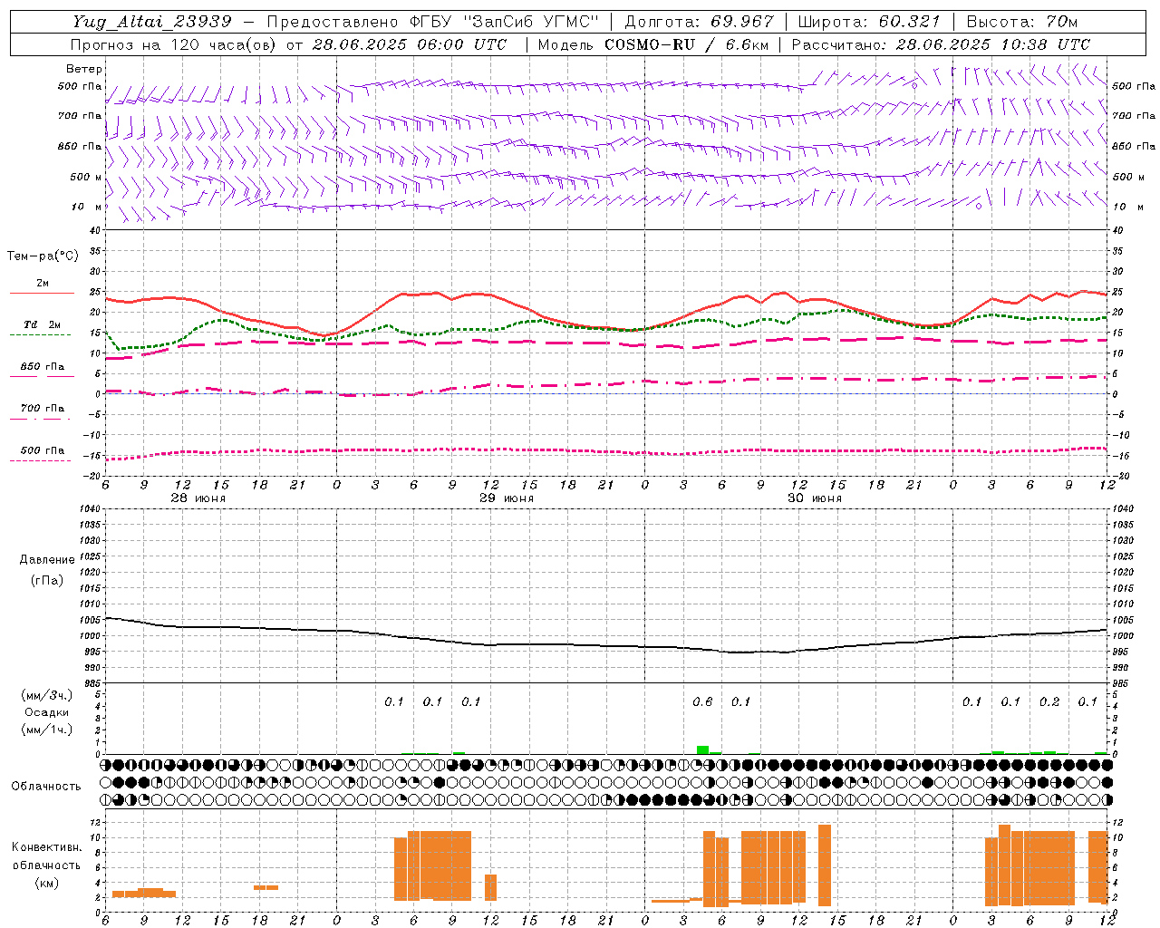Select forecast start time 28.06.2025 06:00 UTC
Viewport: 1160px width, 928px height.
409,44
